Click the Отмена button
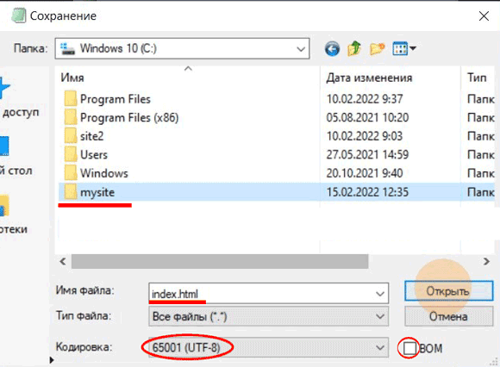The height and width of the screenshot is (367, 500). click(x=449, y=316)
